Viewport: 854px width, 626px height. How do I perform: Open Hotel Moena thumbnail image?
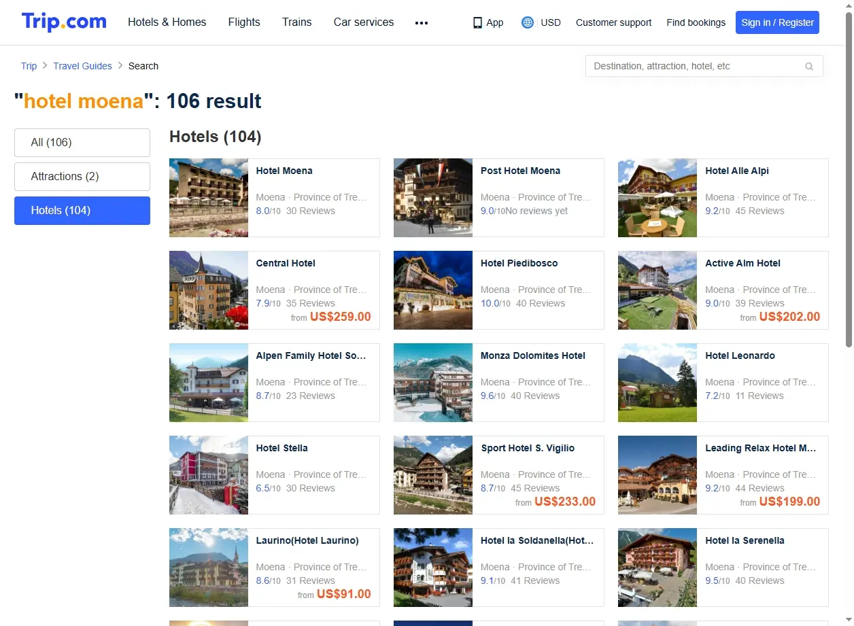209,198
